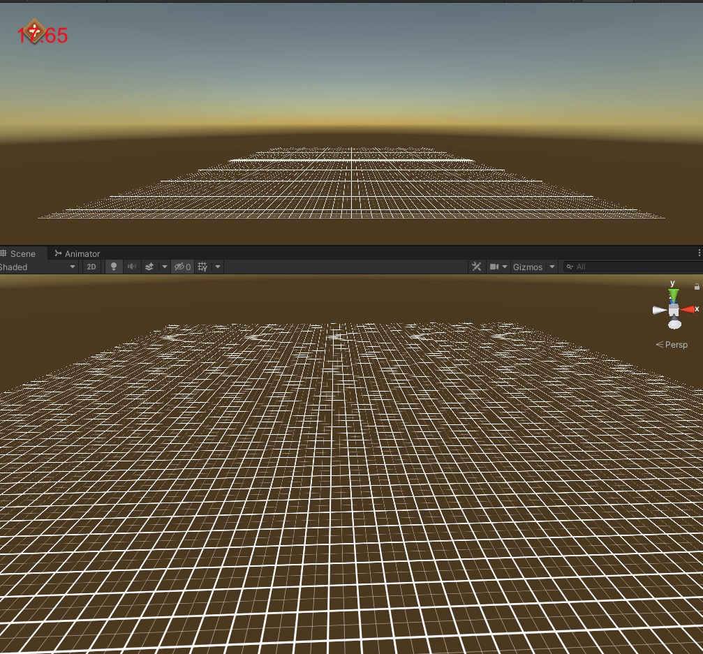Screen dimensions: 703x654
Task: Open the Gizmos dropdown arrow
Action: (552, 267)
